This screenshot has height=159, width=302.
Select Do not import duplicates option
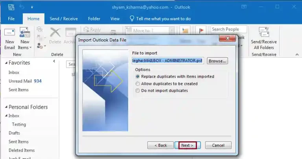[137, 91]
